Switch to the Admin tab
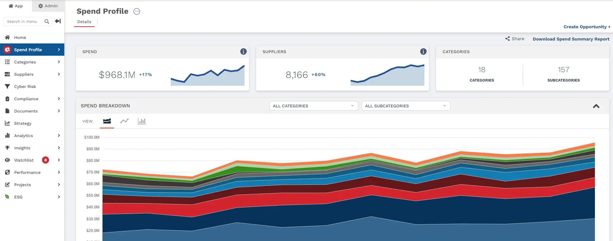The image size is (613, 241). click(x=48, y=6)
